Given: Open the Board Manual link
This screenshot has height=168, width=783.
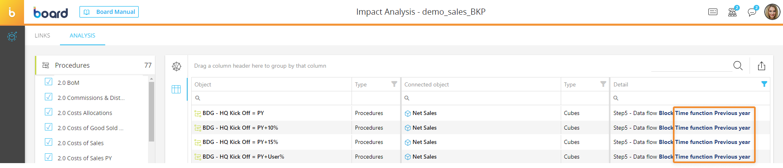Looking at the screenshot, I should (109, 12).
